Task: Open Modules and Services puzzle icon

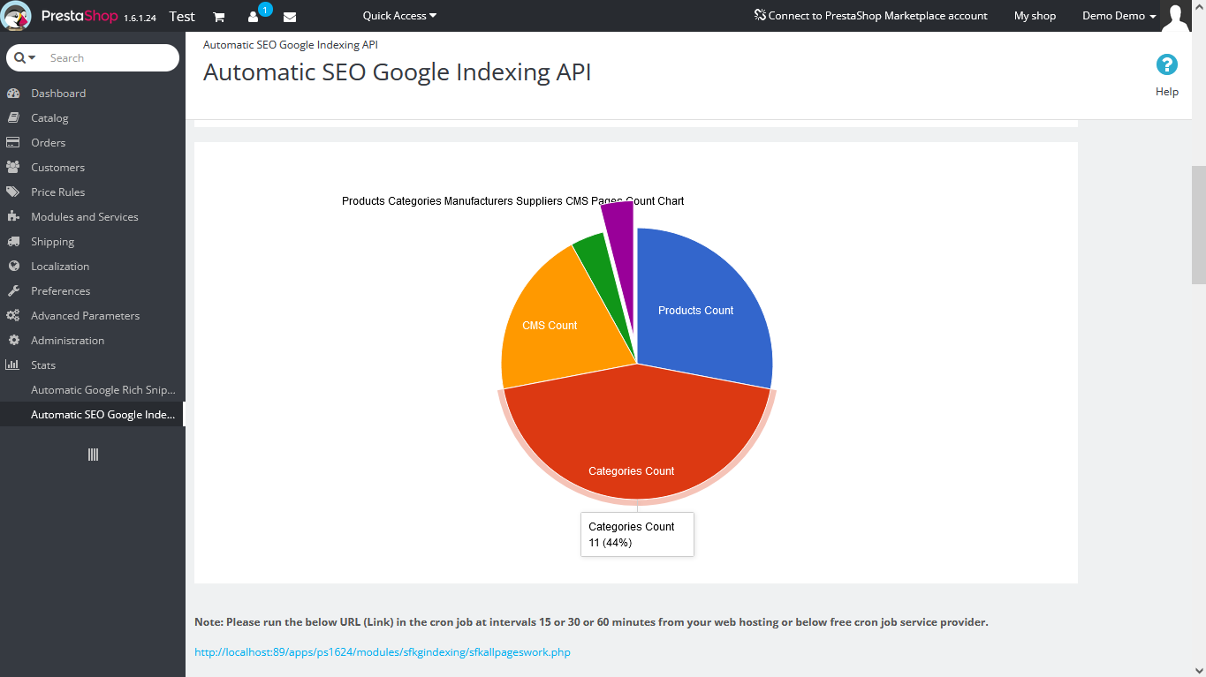Action: (13, 216)
